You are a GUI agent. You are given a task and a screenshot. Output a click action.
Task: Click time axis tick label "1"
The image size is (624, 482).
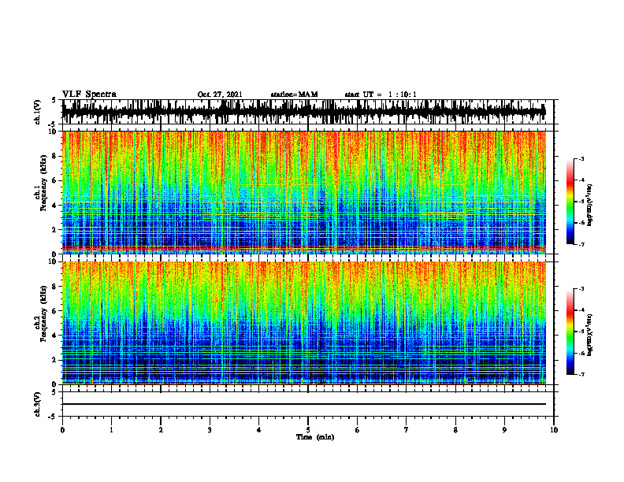click(x=111, y=430)
